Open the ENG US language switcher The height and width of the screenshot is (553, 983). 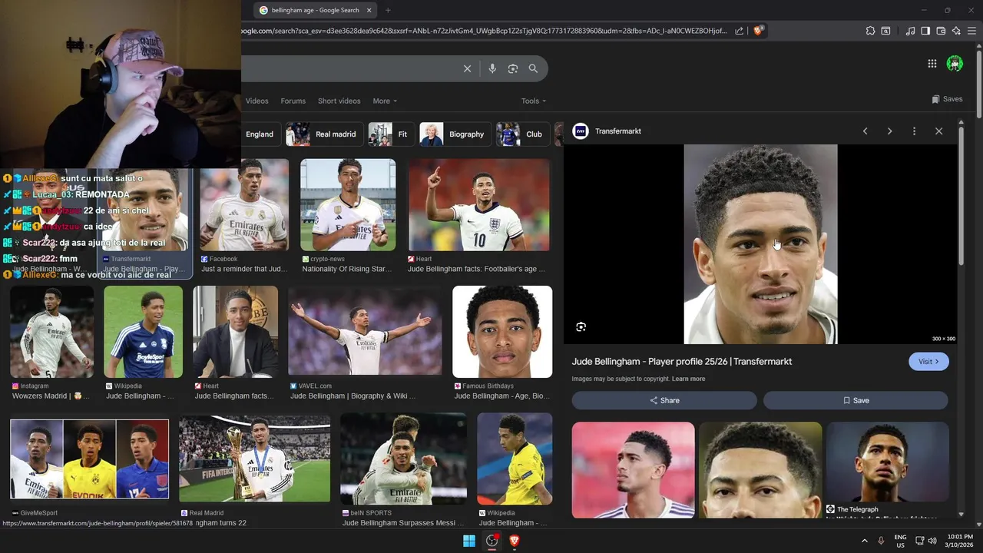900,541
